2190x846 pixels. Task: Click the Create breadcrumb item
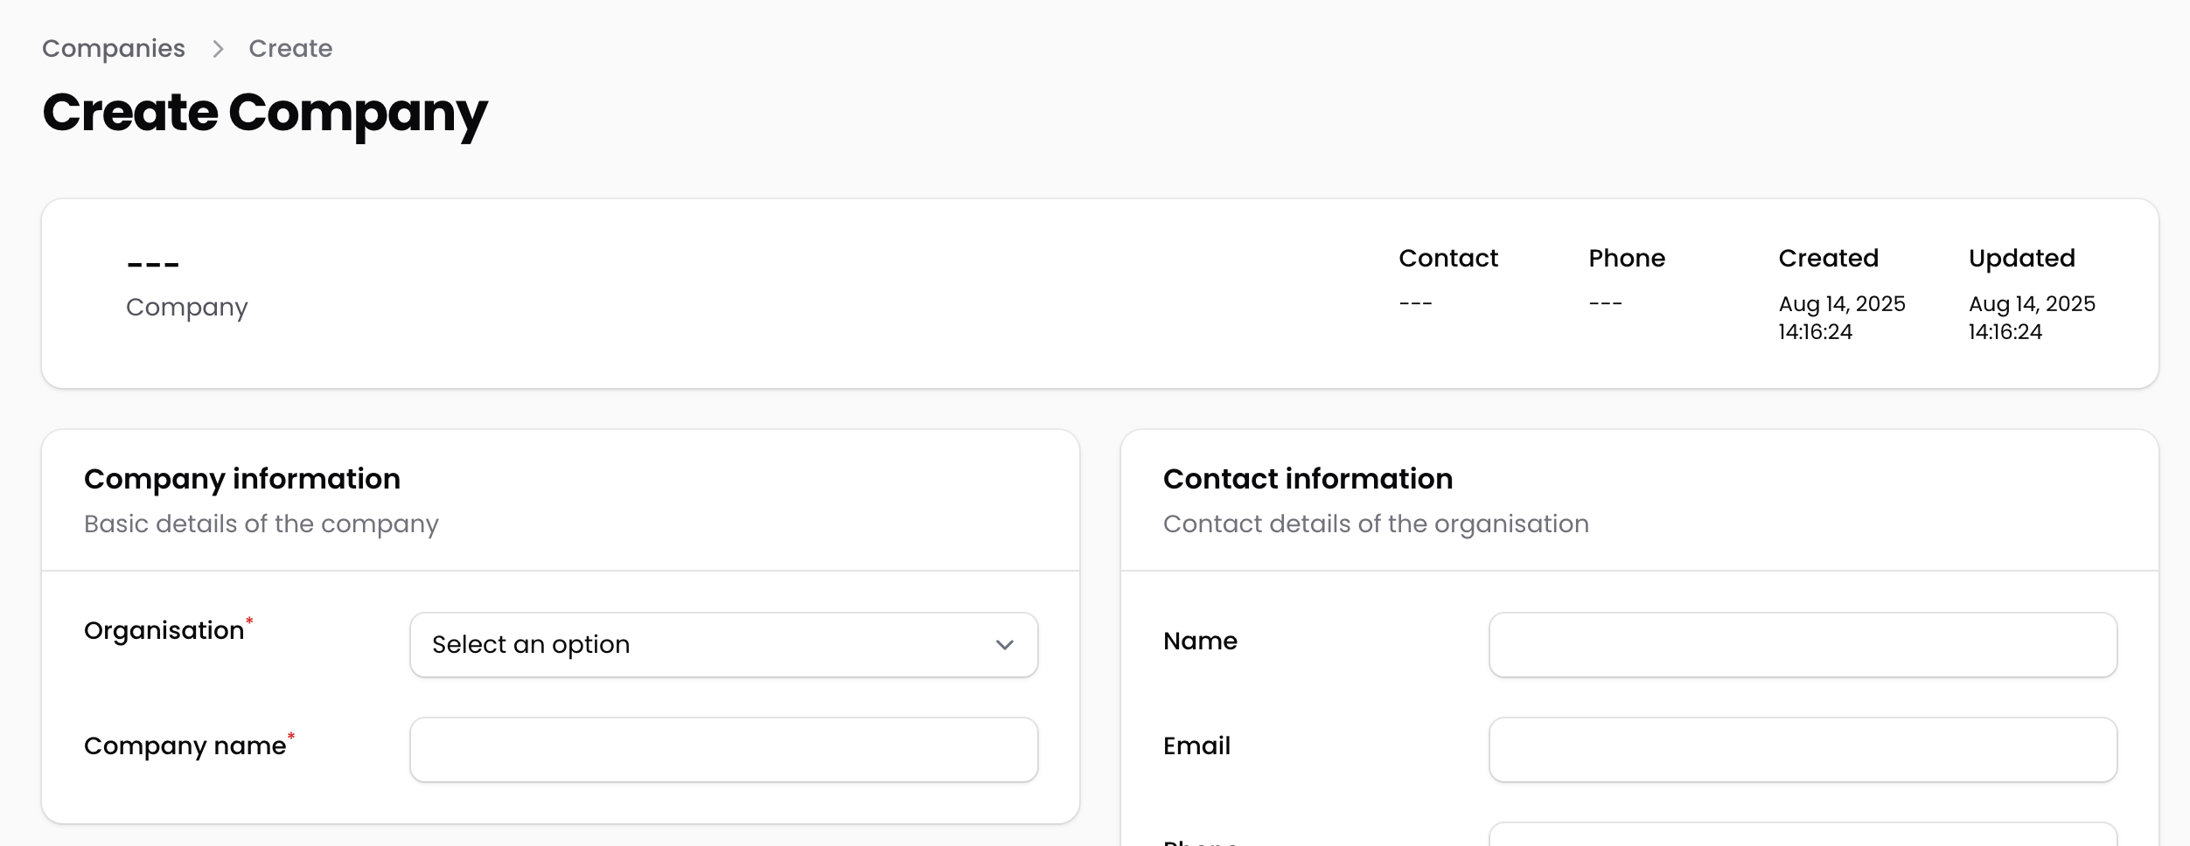point(290,48)
